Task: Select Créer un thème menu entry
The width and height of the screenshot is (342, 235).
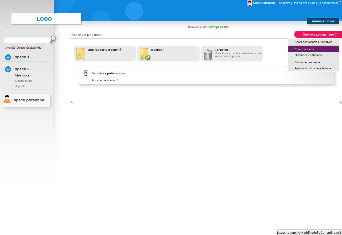Action: click(305, 49)
